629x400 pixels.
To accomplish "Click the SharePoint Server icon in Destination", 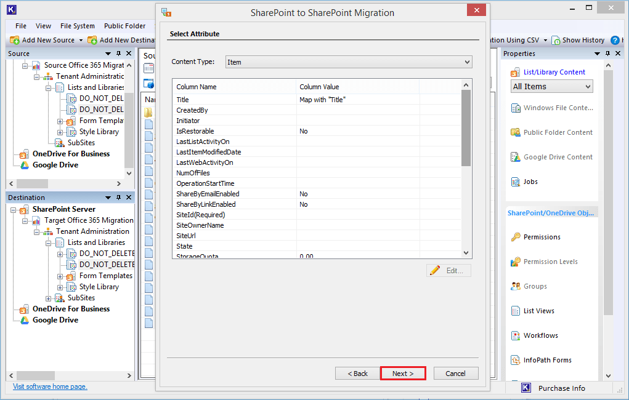I will [25, 210].
